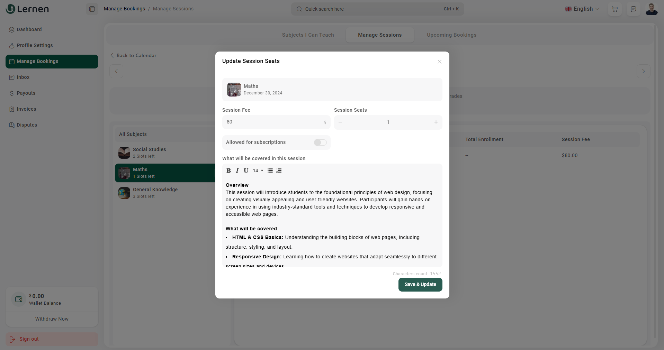Viewport: 664px width, 350px height.
Task: Open the chat messages icon
Action: [x=633, y=9]
